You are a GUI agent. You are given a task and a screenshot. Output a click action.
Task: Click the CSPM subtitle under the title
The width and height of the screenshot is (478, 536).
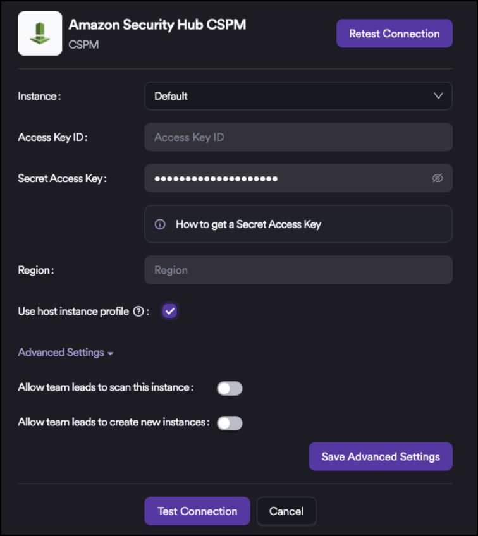83,45
